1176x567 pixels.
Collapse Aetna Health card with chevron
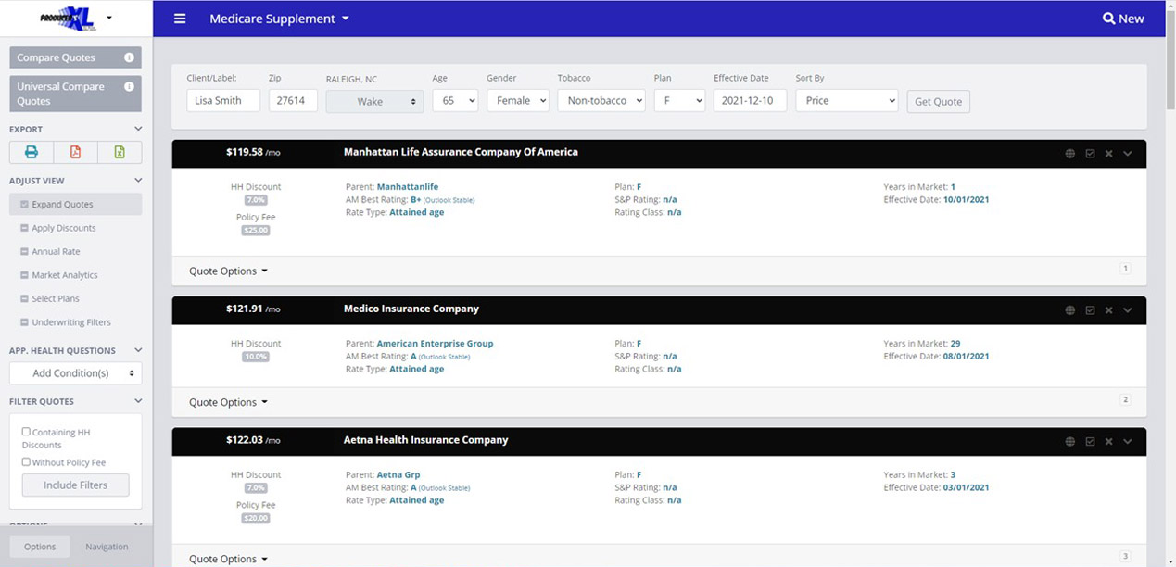point(1128,442)
